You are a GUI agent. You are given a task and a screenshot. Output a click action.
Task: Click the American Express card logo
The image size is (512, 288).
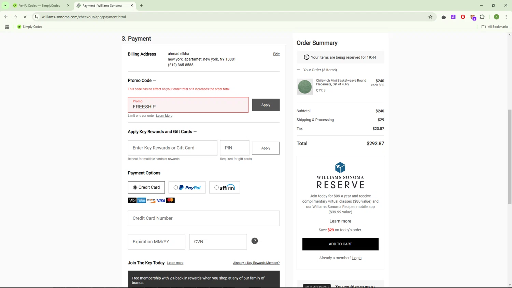point(142,200)
